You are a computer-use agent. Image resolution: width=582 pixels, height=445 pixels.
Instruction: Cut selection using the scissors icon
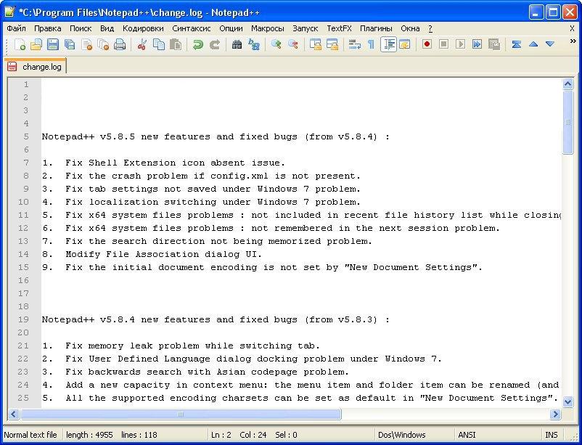point(142,44)
